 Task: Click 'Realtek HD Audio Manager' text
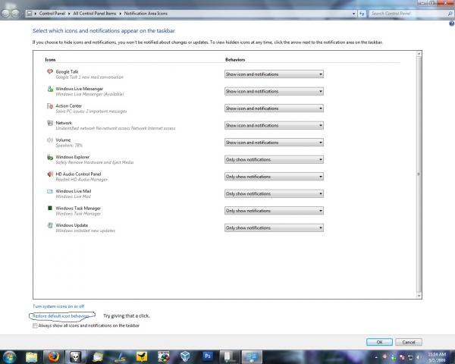click(82, 180)
